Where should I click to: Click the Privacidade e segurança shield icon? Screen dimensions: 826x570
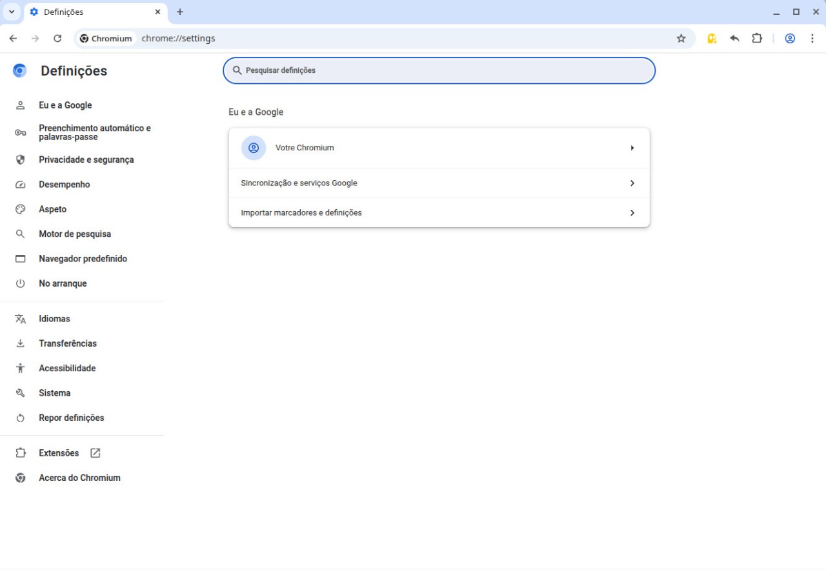point(20,159)
